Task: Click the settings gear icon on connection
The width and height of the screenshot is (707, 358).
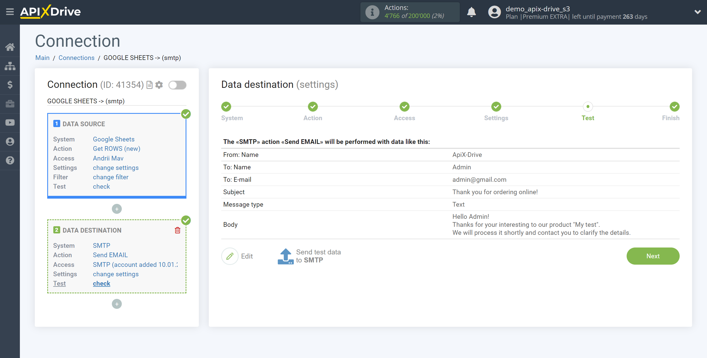Action: [160, 85]
